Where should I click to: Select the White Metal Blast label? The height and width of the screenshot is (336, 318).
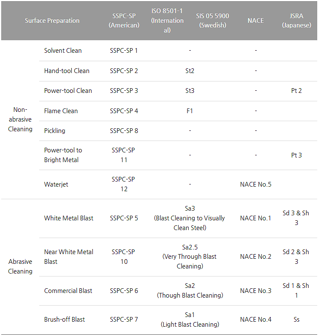(69, 218)
